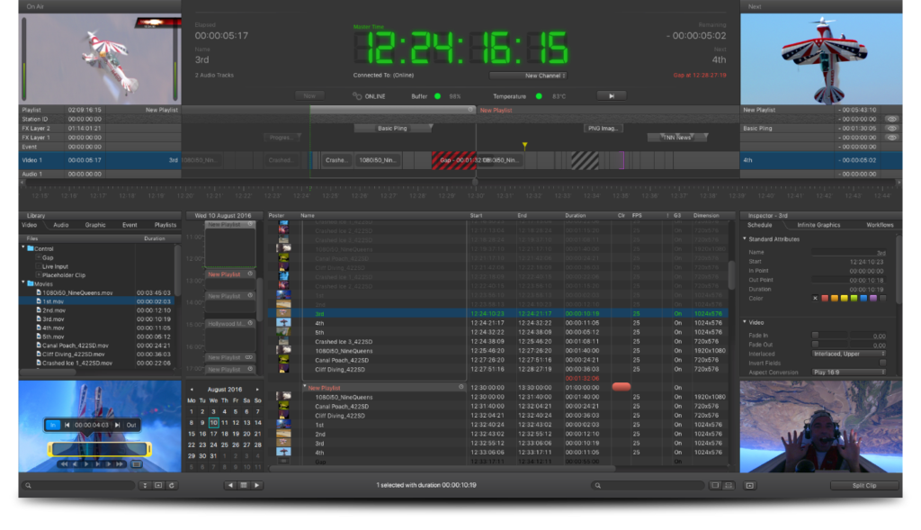921x530 pixels.
Task: Show next month in calendar
Action: pos(257,390)
